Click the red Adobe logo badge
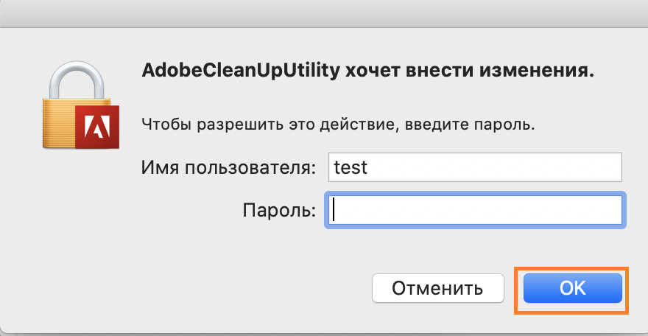This screenshot has width=648, height=336. [x=96, y=127]
